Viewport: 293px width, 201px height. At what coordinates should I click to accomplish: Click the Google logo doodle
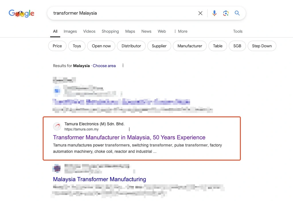pos(22,13)
